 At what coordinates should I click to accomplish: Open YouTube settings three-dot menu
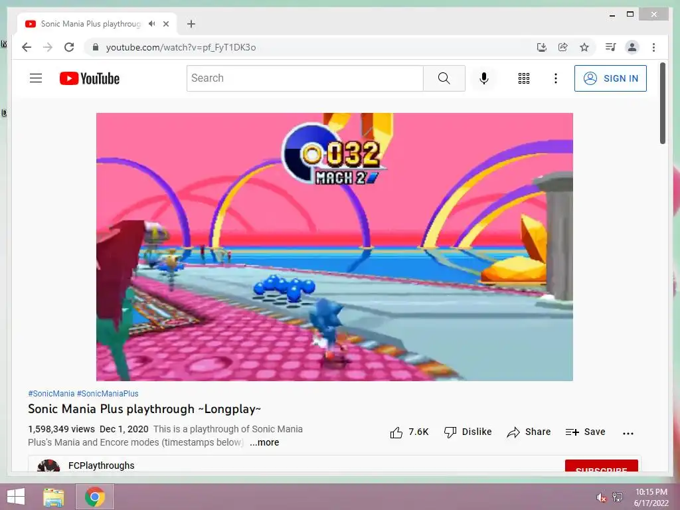(556, 78)
